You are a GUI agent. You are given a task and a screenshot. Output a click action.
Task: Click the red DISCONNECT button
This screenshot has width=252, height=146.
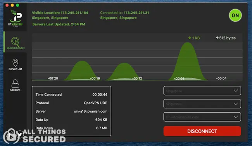tap(202, 131)
